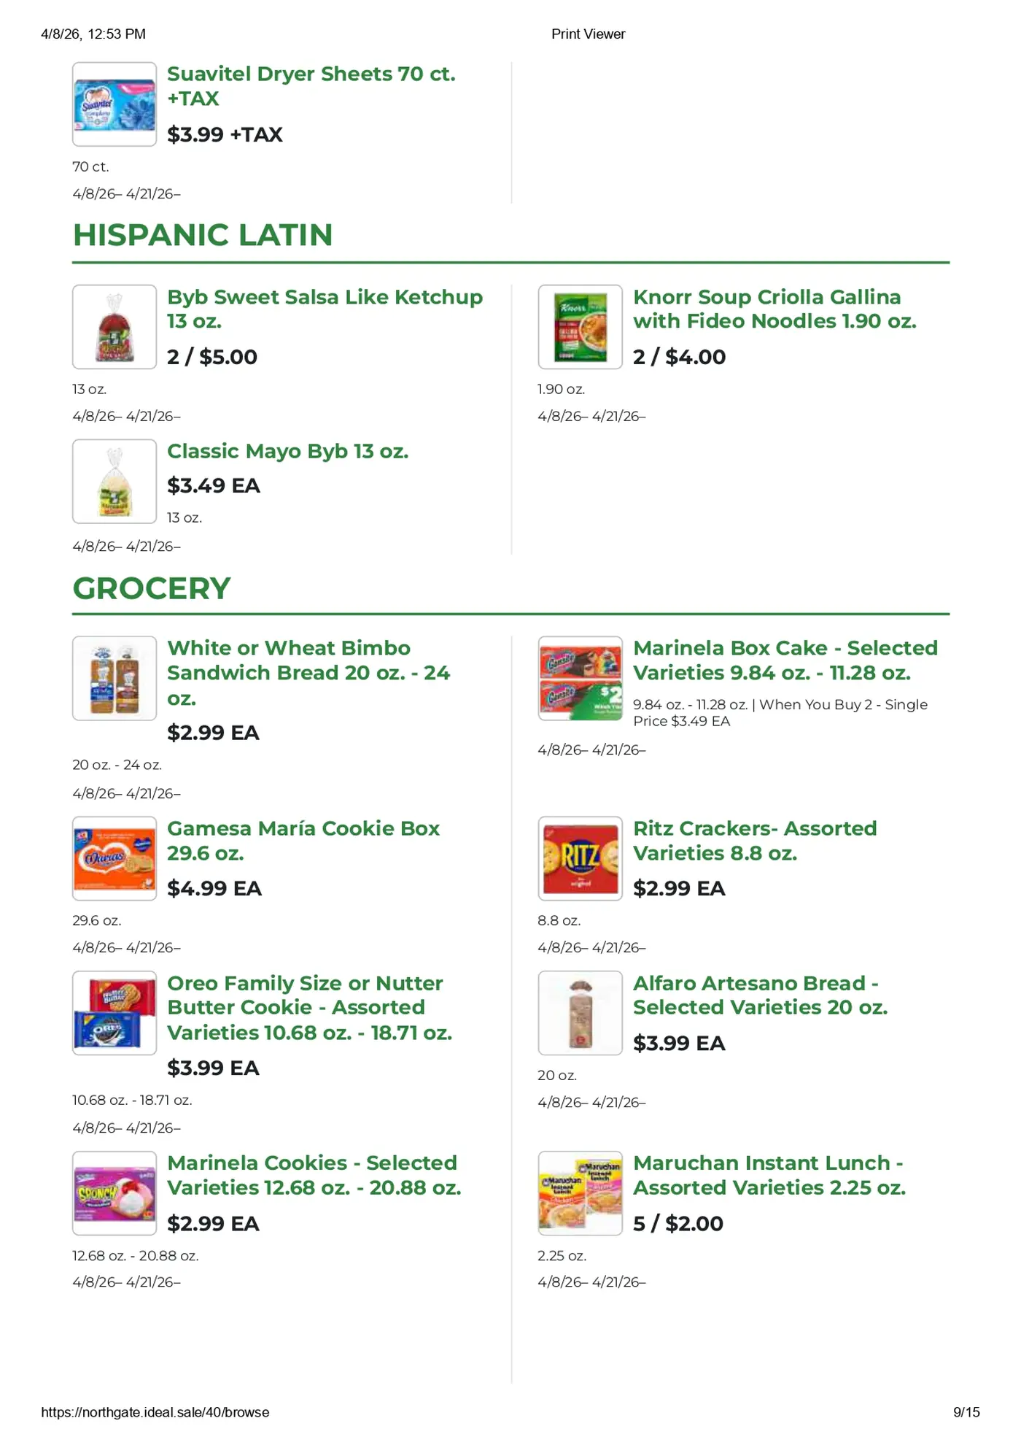Open the Byb Sweet Salsa Ketchup thumbnail
Image resolution: width=1021 pixels, height=1445 pixels.
114,327
